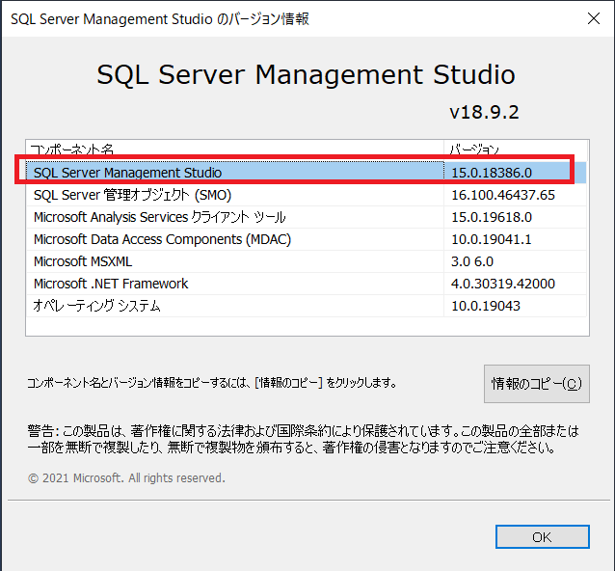
Task: Click MSXML version value 3.0 6.0
Action: [472, 261]
